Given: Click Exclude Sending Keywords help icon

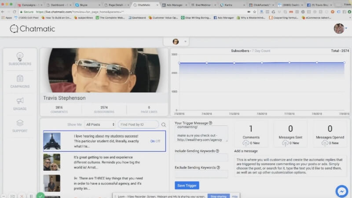Looking at the screenshot, I should click(218, 168).
